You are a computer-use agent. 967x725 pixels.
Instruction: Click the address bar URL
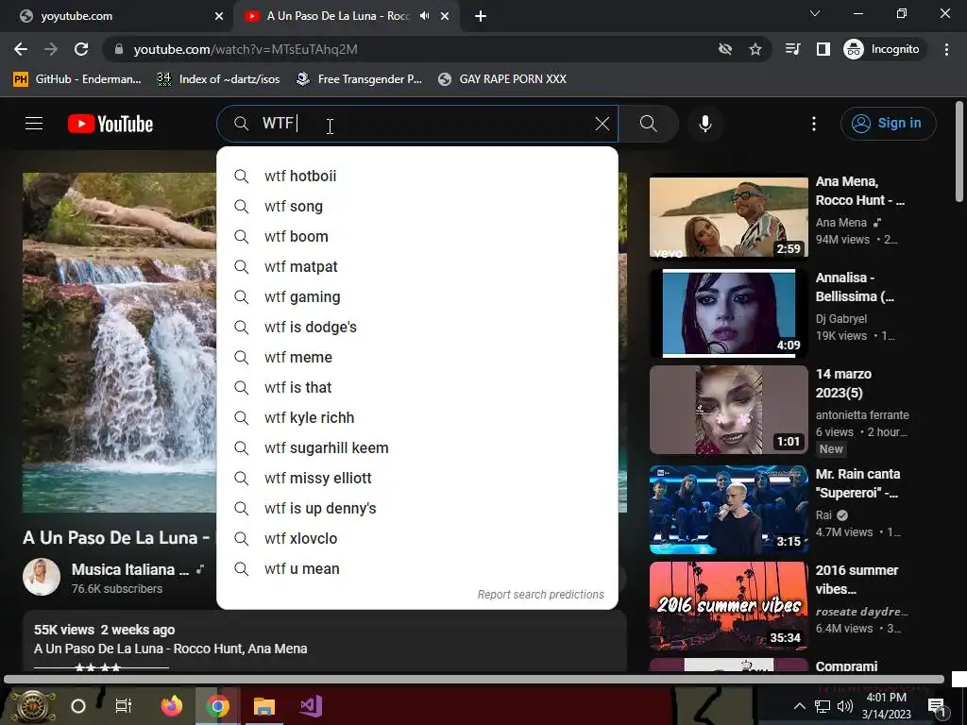point(246,49)
